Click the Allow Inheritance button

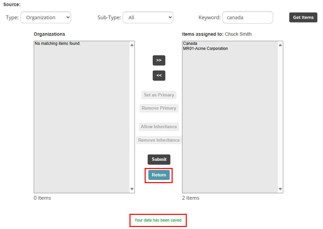[159, 127]
